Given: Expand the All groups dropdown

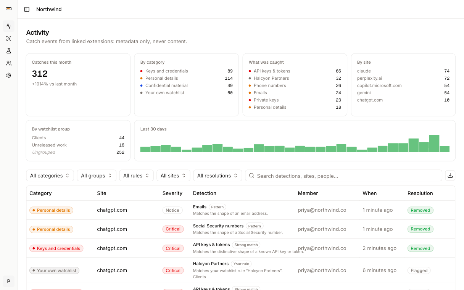Looking at the screenshot, I should [97, 176].
